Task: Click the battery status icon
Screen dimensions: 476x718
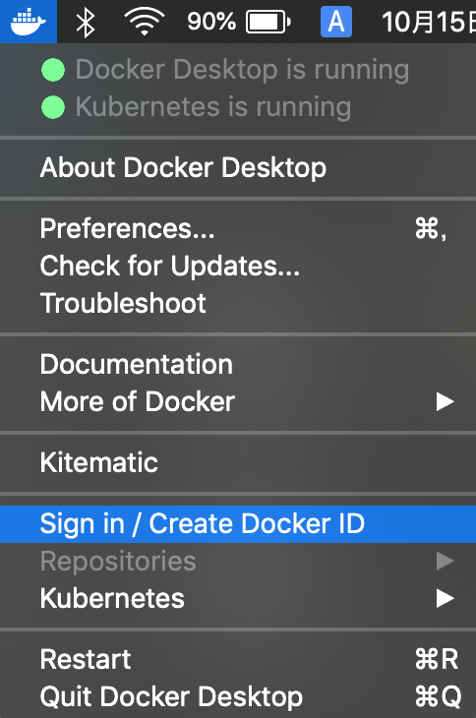Action: (268, 22)
